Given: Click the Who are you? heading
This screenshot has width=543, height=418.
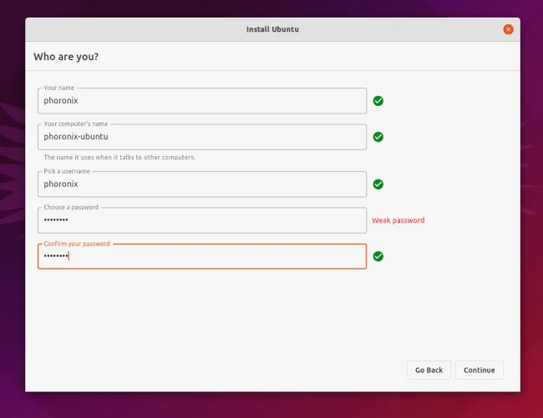Looking at the screenshot, I should click(66, 57).
